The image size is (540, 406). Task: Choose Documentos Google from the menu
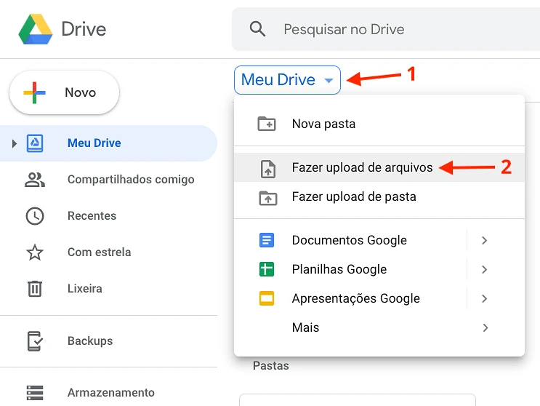point(350,240)
